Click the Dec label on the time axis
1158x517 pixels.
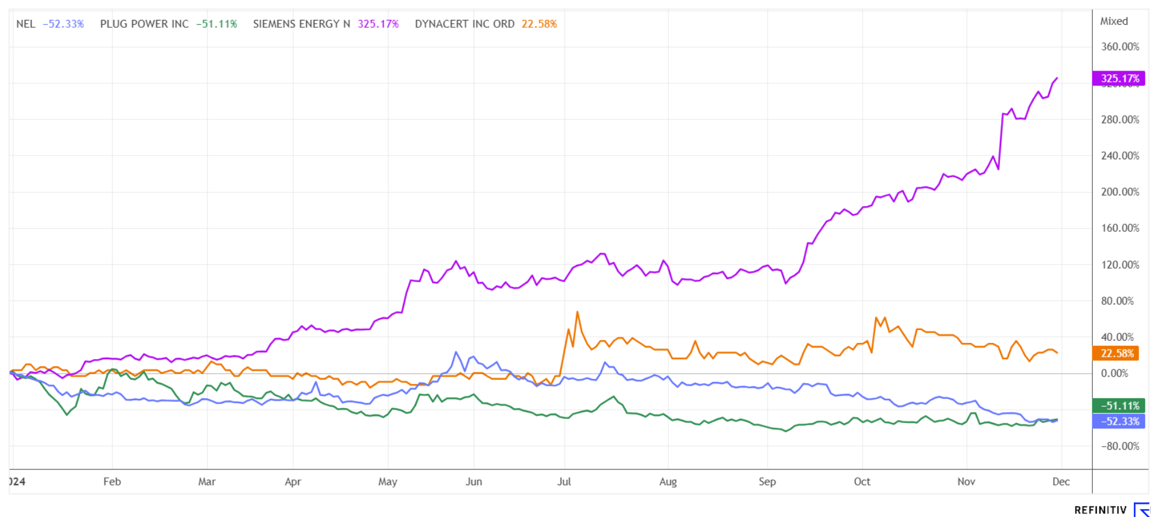click(x=1061, y=481)
